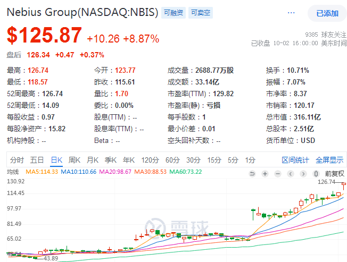Select the 120分 chart tab

[x=150, y=160]
